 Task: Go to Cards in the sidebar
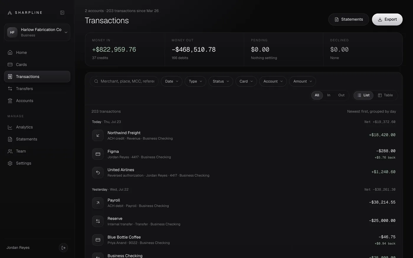point(37,65)
